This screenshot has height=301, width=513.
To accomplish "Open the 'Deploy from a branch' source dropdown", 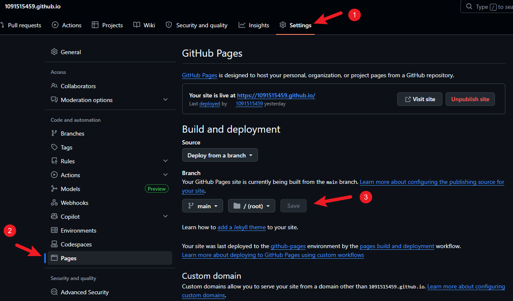I will coord(220,155).
